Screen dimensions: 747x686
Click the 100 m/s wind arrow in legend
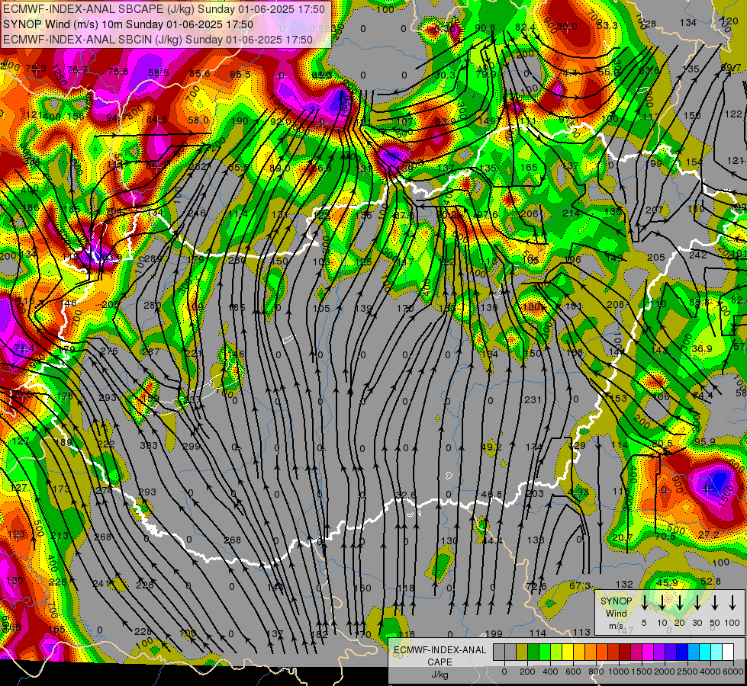pos(733,602)
